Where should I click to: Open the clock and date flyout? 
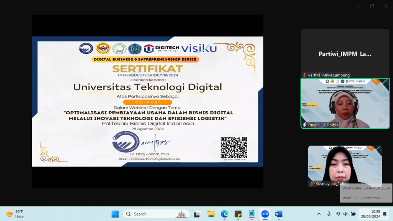coord(370,214)
